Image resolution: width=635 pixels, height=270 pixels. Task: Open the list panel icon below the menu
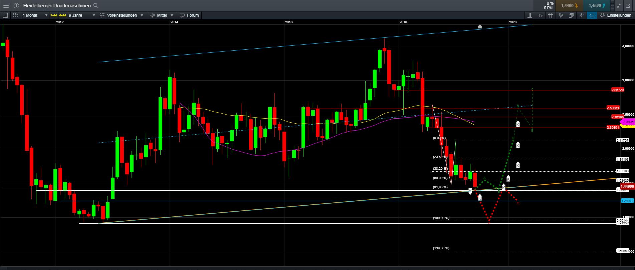5,15
